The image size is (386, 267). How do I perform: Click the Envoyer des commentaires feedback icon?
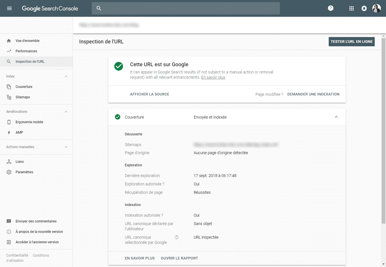click(9, 221)
